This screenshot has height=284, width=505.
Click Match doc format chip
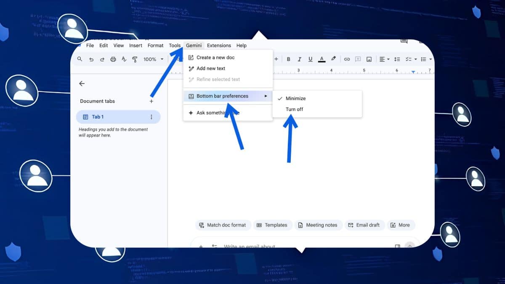[x=223, y=225]
